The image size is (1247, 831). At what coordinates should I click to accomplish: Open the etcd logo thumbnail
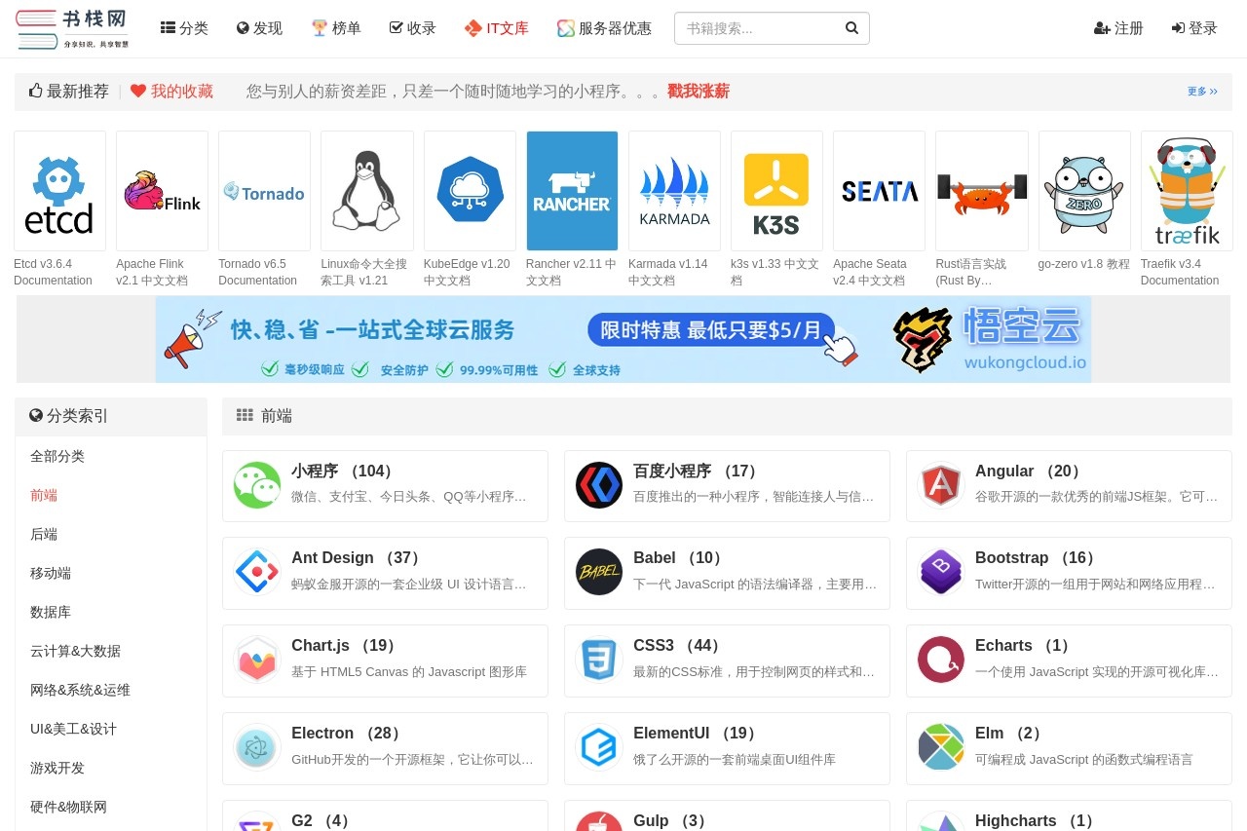[x=59, y=191]
